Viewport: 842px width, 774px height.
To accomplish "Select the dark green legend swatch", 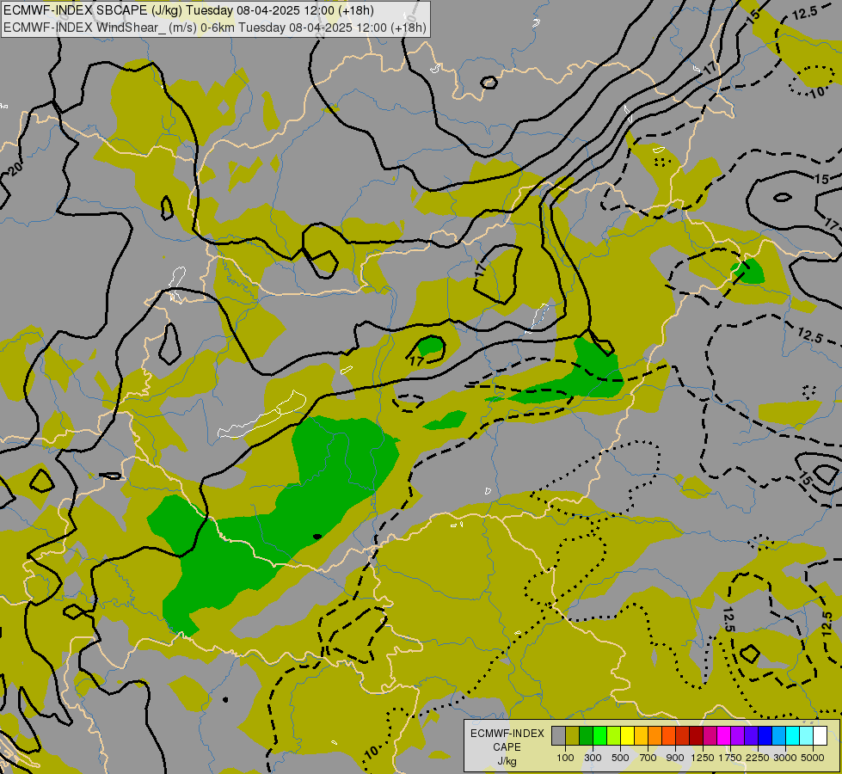I will pos(586,736).
